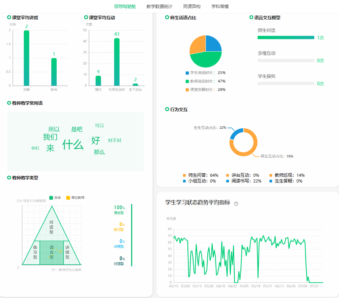The width and height of the screenshot is (339, 298).
Task: Toggle the 每位教师 legend item
Action: [x=75, y=198]
